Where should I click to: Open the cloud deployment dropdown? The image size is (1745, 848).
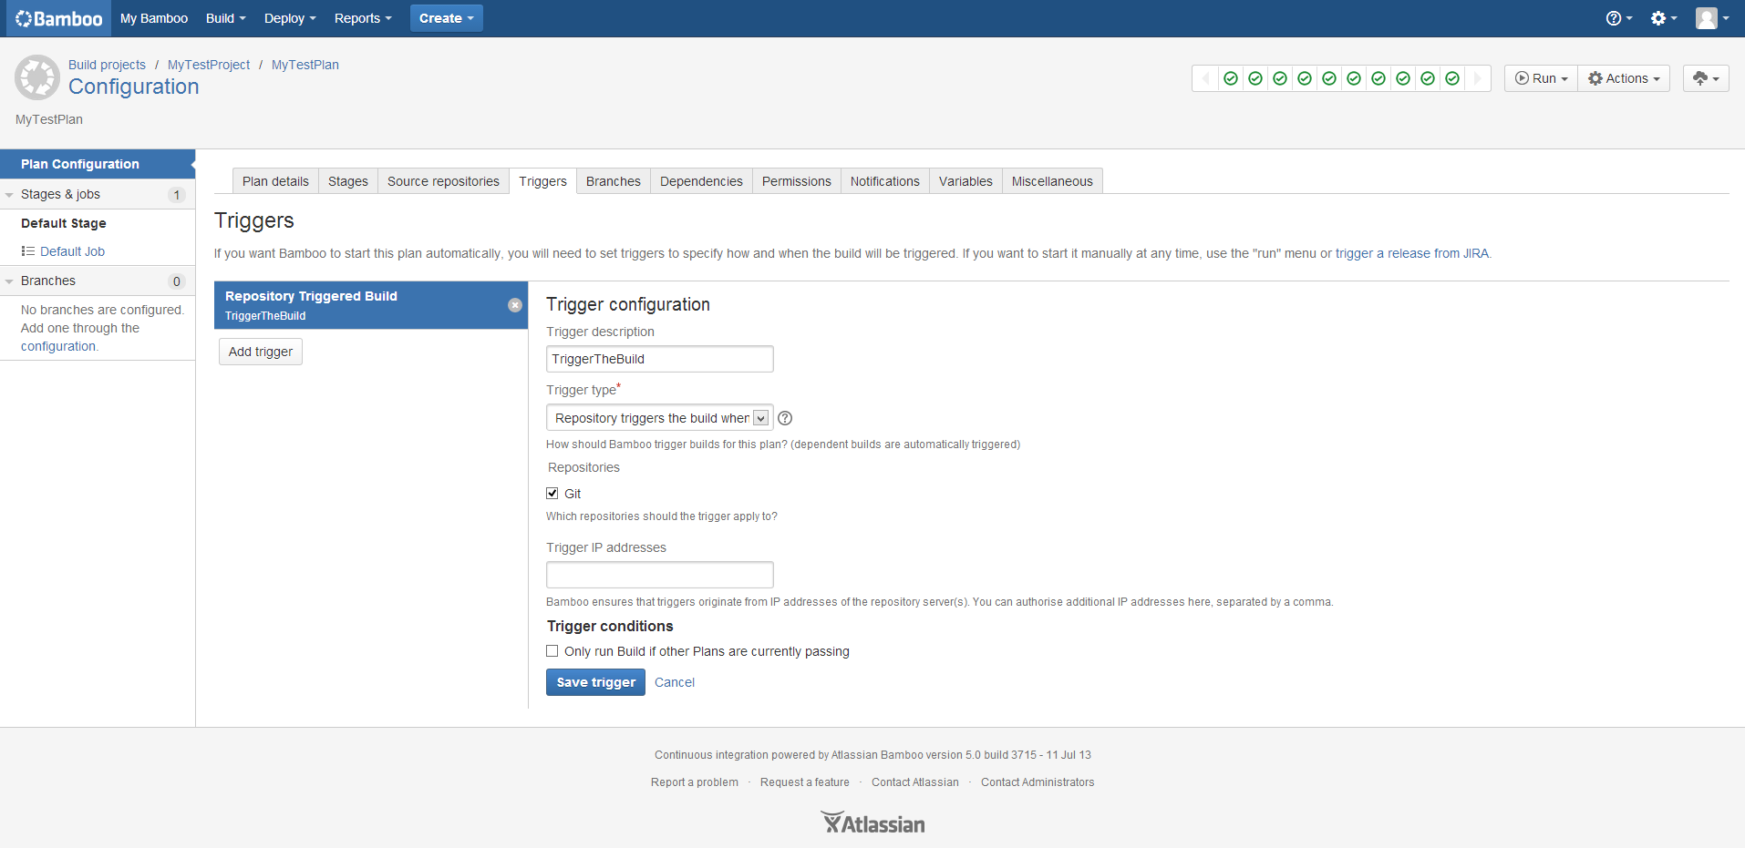point(1706,78)
